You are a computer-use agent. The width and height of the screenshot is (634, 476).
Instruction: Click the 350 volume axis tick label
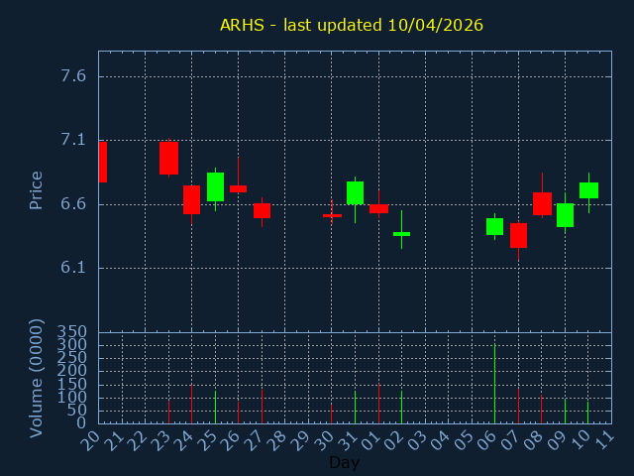point(73,332)
